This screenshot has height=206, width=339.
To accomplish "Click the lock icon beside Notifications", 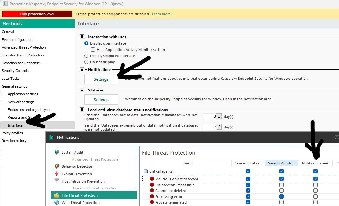I will [82, 69].
